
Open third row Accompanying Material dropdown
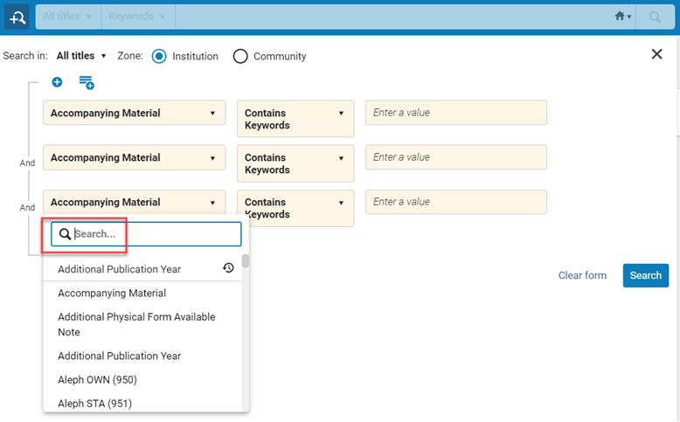point(134,202)
